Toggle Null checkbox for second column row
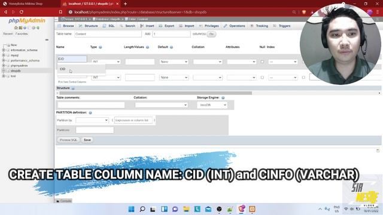Image resolution: width=383 pixels, height=215 pixels. 262,78
